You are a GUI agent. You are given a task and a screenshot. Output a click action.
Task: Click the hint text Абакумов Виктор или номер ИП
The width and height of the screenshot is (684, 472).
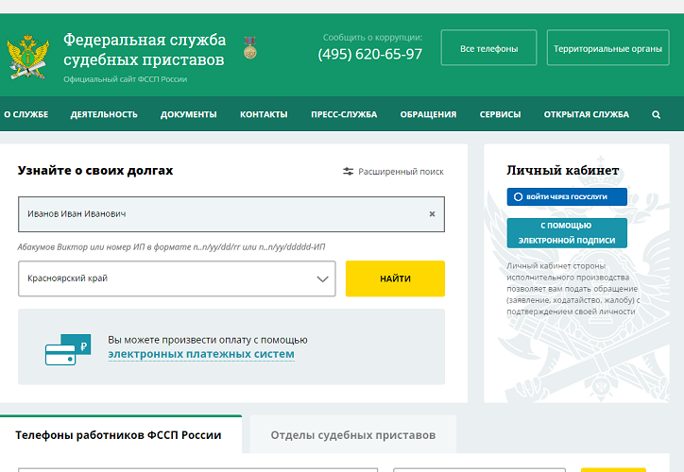pyautogui.click(x=171, y=247)
